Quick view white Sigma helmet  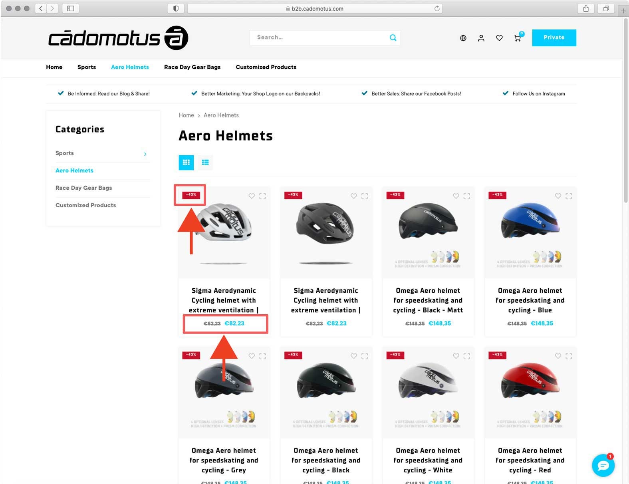[x=262, y=196]
